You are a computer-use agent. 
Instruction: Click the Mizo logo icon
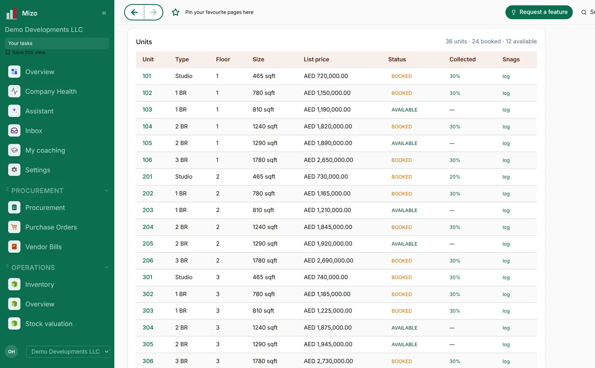click(11, 13)
